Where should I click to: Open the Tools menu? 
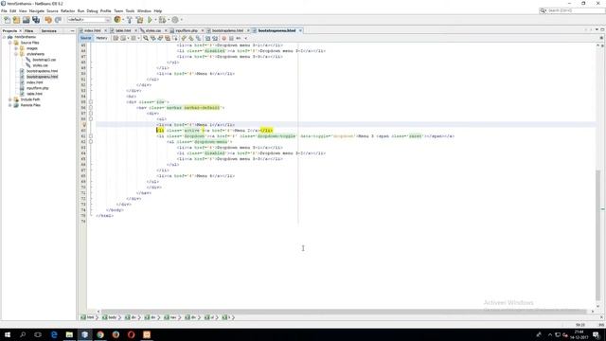coord(131,10)
